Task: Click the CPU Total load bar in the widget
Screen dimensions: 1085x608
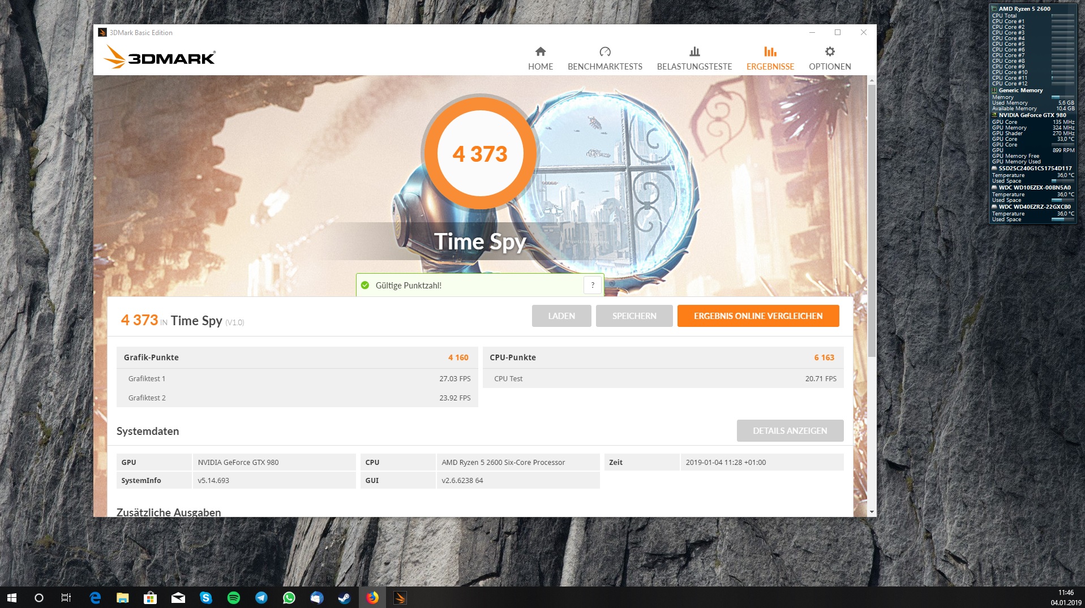Action: [x=1062, y=16]
